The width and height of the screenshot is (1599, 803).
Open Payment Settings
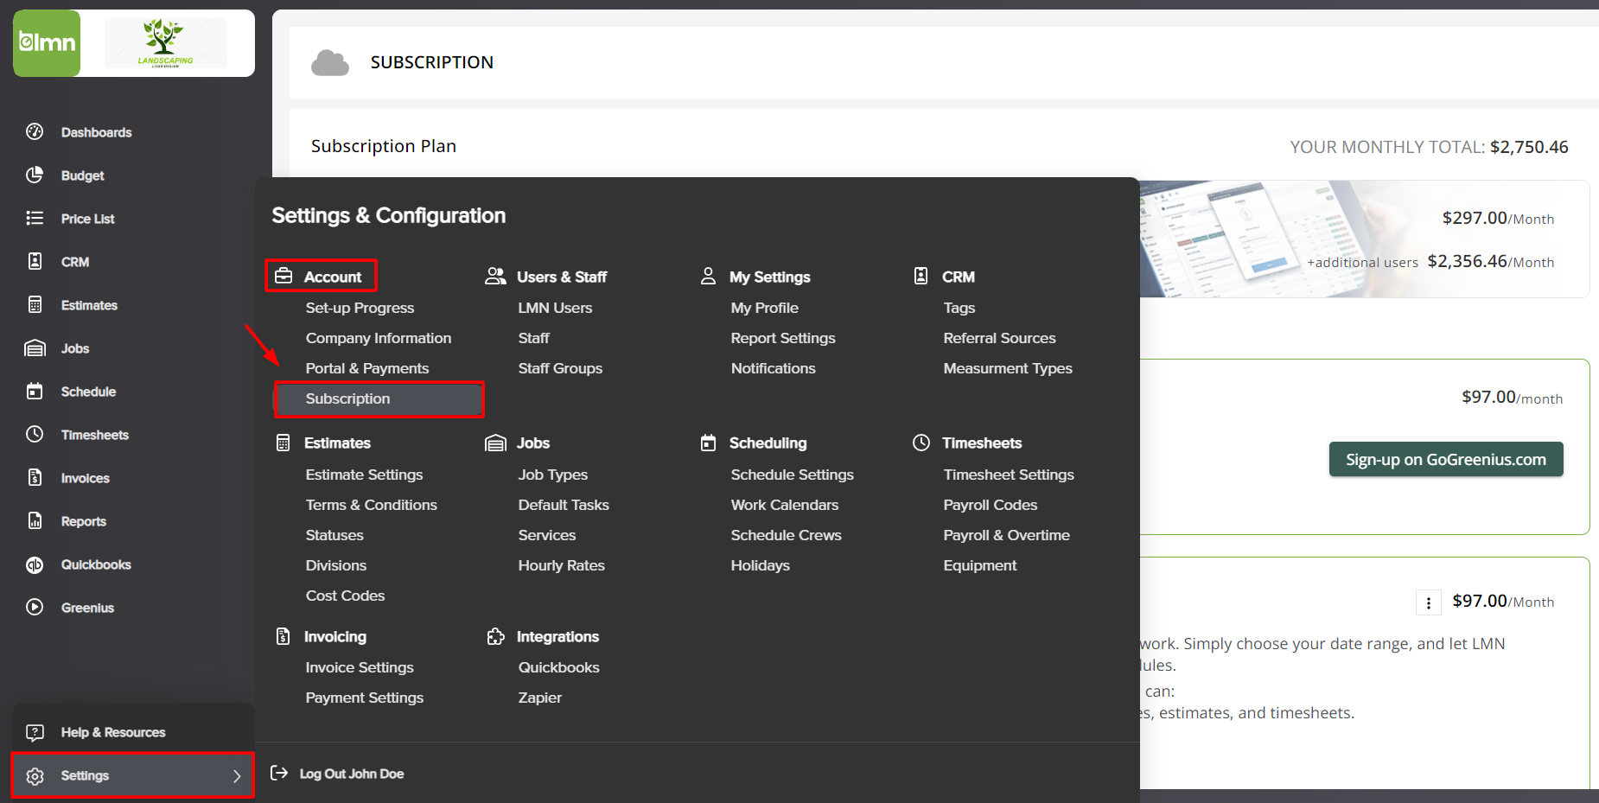[x=364, y=698]
